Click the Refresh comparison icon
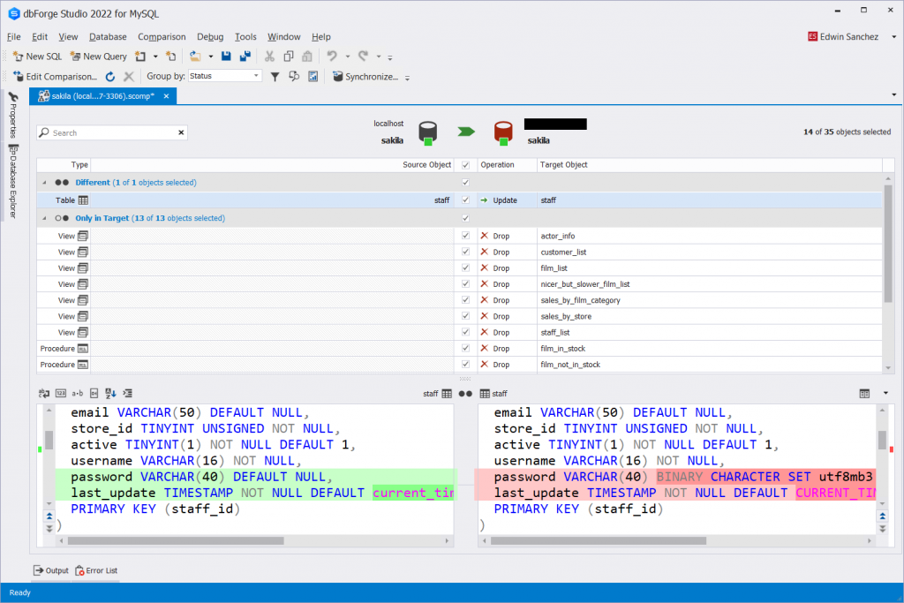 110,77
